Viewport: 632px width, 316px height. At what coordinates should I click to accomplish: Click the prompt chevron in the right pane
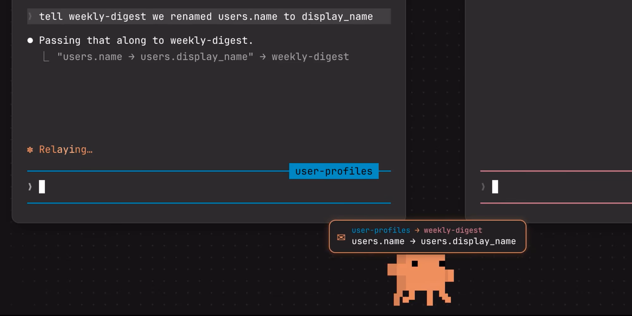(x=483, y=187)
